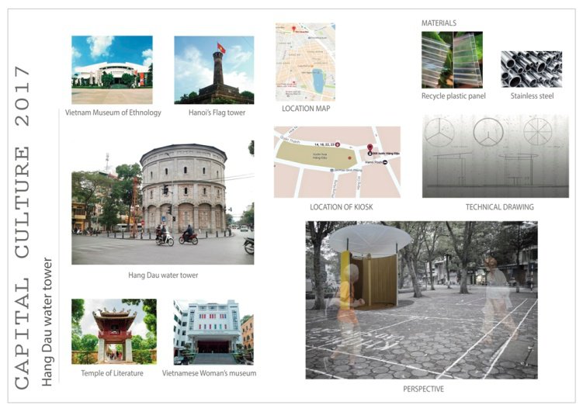Click the 'LOCATION MAP' label
The height and width of the screenshot is (412, 583).
pyautogui.click(x=306, y=109)
